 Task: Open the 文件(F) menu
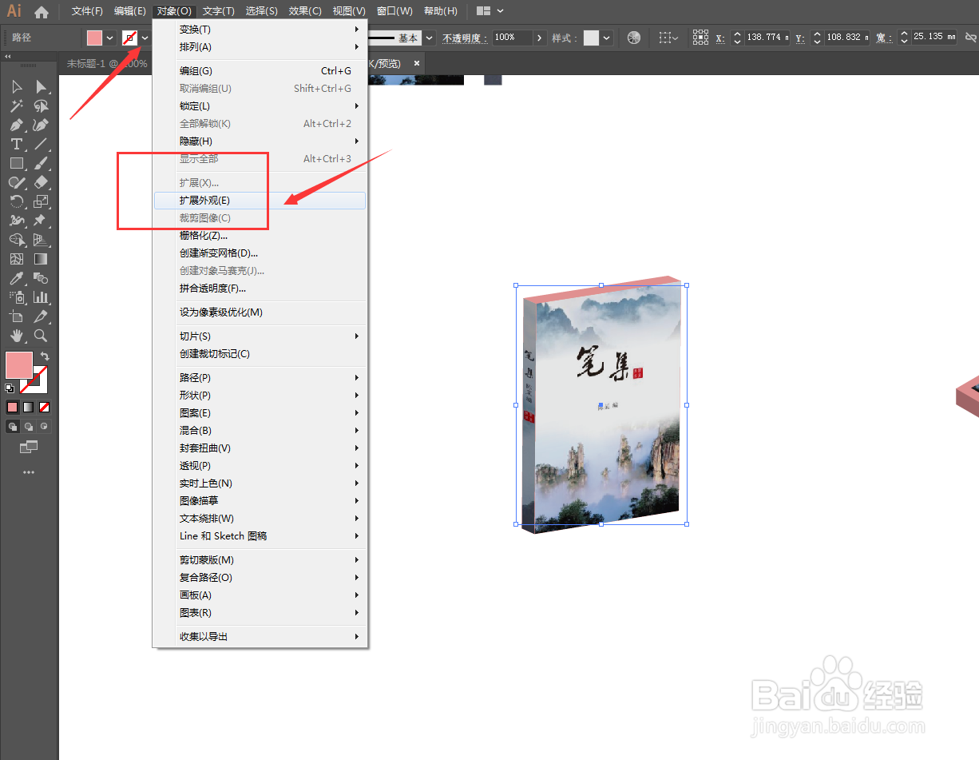(x=87, y=11)
